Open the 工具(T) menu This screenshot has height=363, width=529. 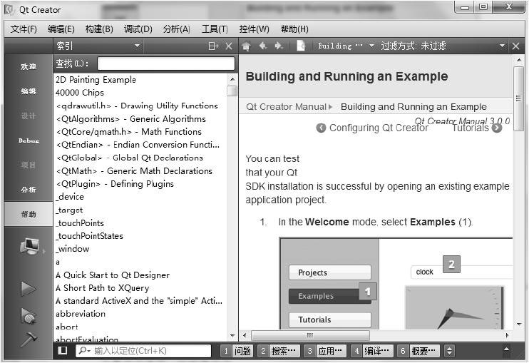215,29
